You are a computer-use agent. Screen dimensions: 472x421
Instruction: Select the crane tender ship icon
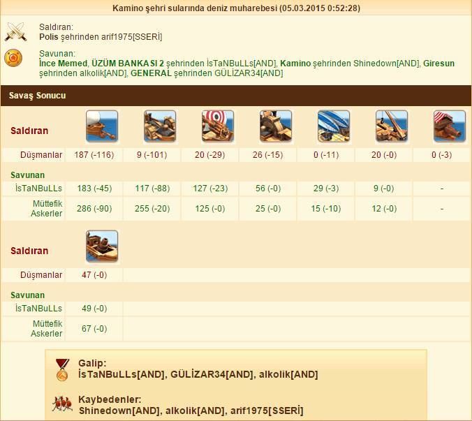point(392,126)
